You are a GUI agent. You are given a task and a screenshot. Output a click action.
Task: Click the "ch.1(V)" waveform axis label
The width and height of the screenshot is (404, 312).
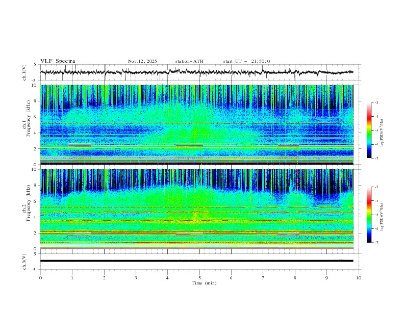[x=24, y=72]
